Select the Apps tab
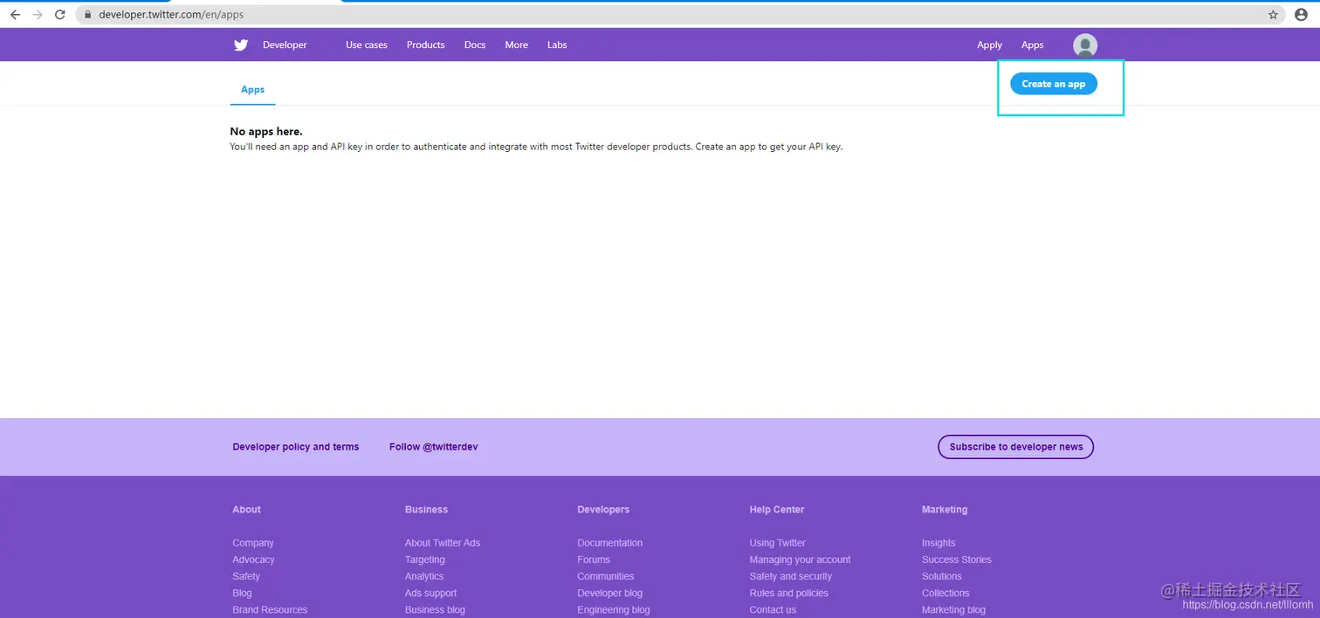The image size is (1320, 618). [253, 90]
